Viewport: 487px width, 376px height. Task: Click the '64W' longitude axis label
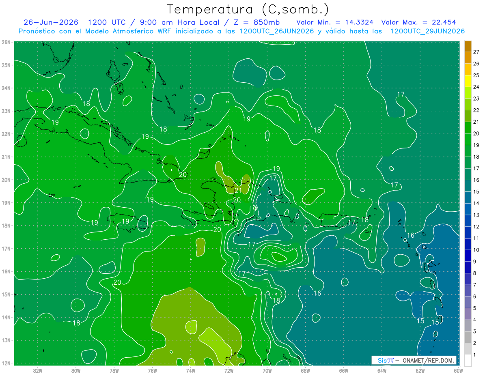(x=382, y=370)
